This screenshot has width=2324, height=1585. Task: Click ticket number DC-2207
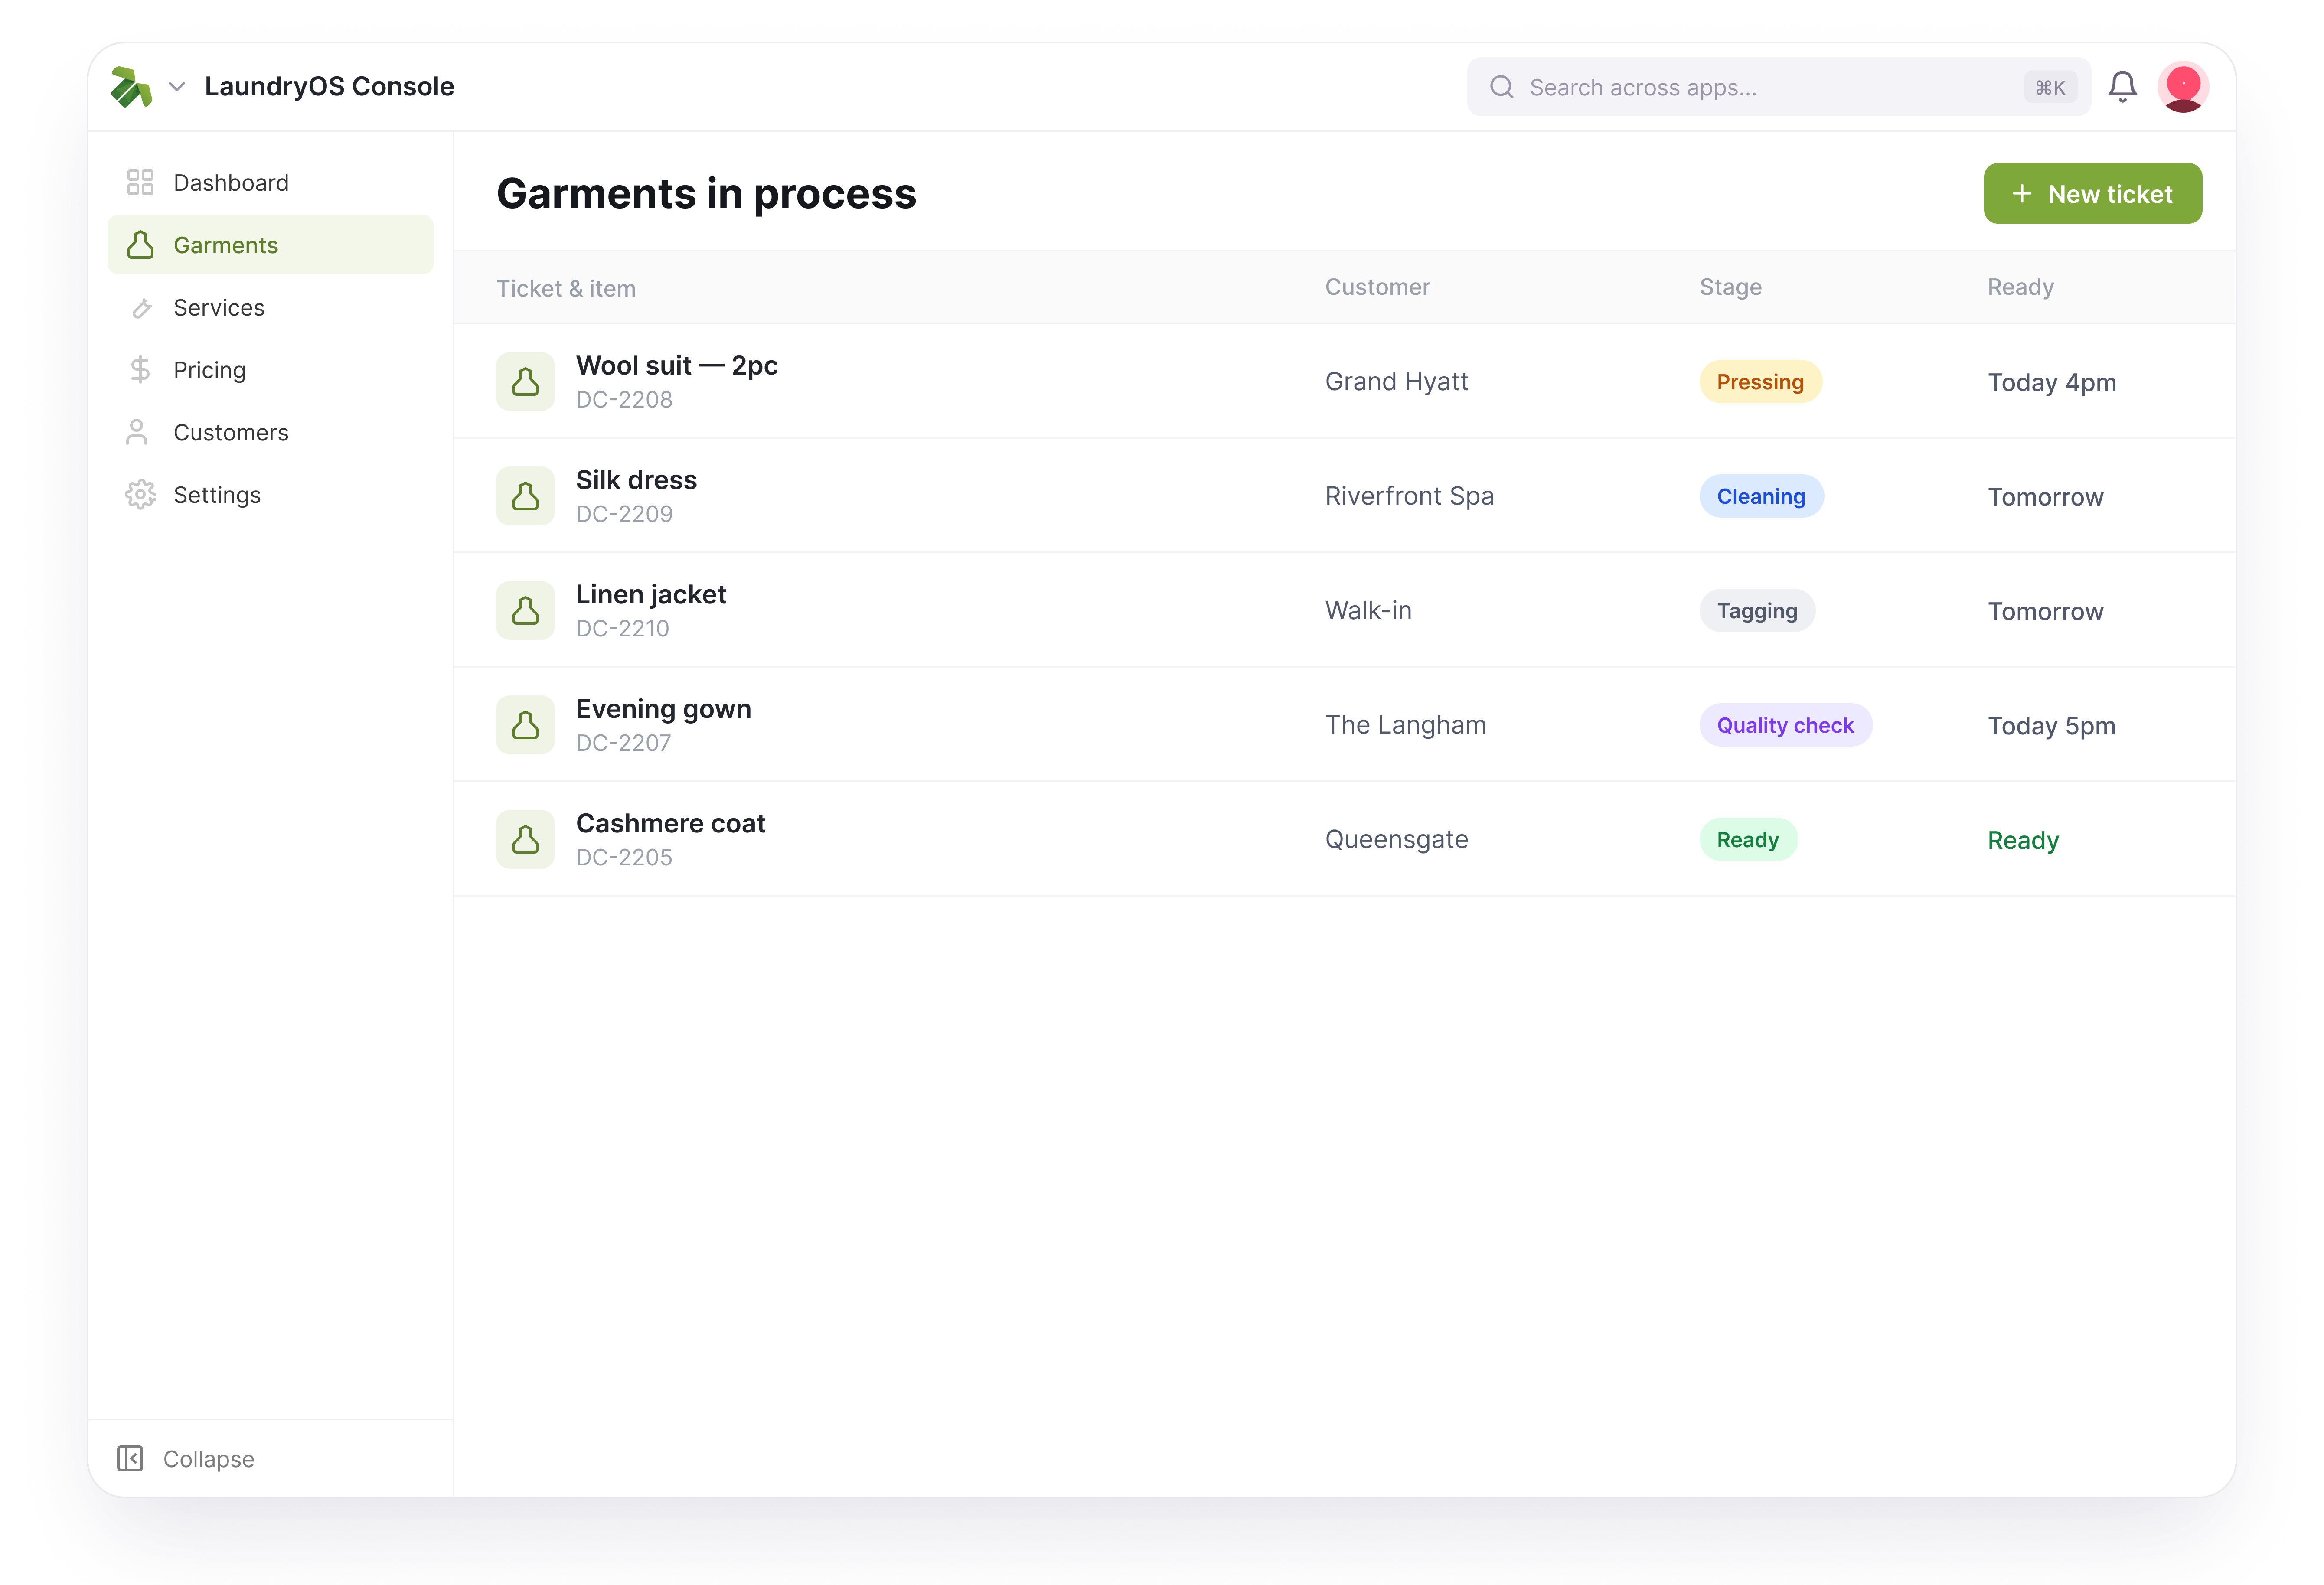tap(623, 743)
